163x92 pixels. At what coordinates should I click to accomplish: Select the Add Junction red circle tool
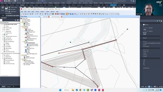click(x=56, y=14)
